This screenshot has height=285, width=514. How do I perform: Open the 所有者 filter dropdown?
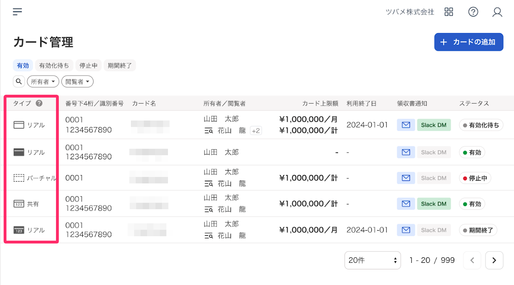(x=43, y=81)
